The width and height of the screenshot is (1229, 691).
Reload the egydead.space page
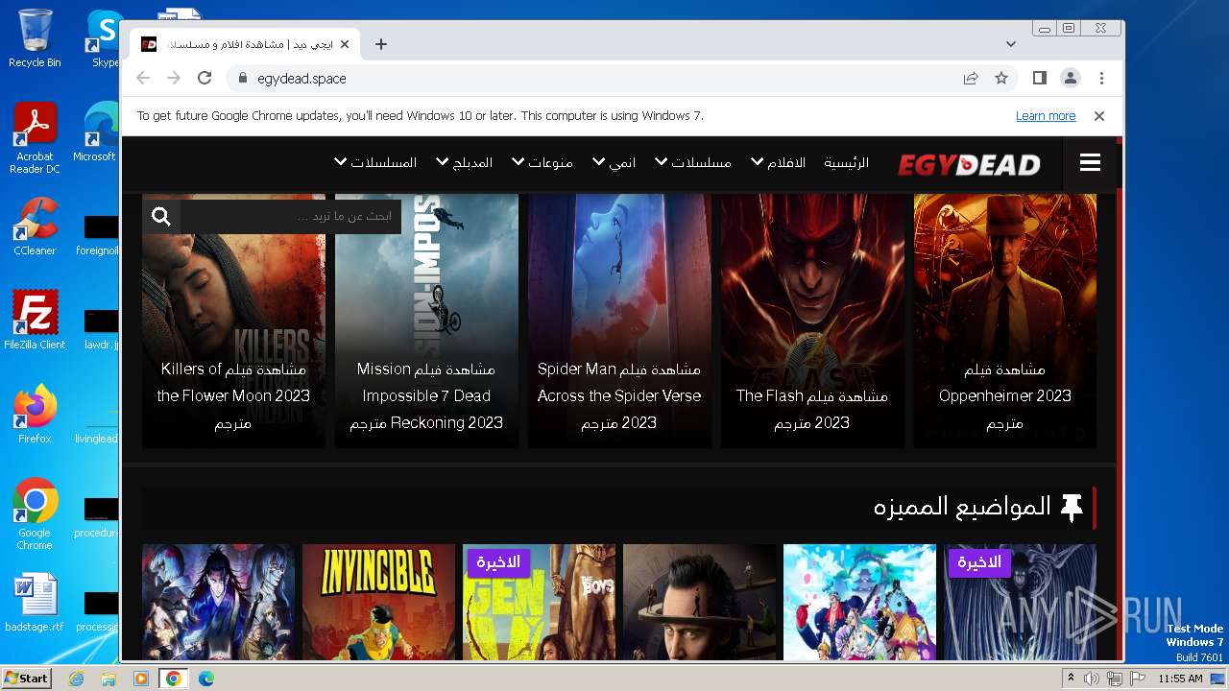point(205,78)
